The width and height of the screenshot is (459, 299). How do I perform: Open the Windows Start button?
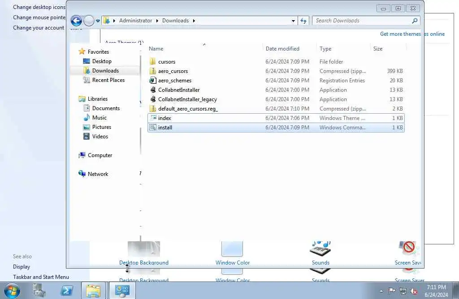[12, 291]
